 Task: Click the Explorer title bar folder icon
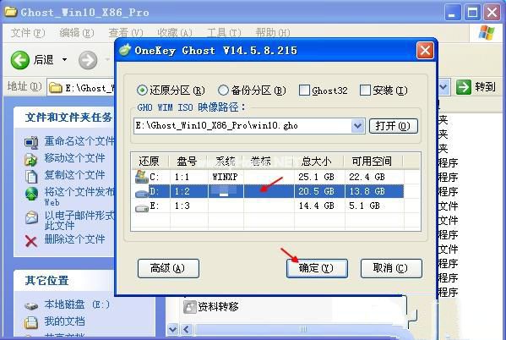(x=11, y=13)
